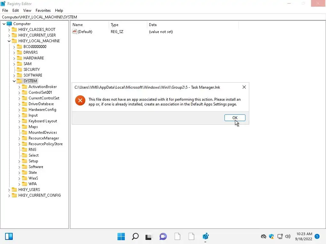Expand the Setup key chevron

pos(19,161)
